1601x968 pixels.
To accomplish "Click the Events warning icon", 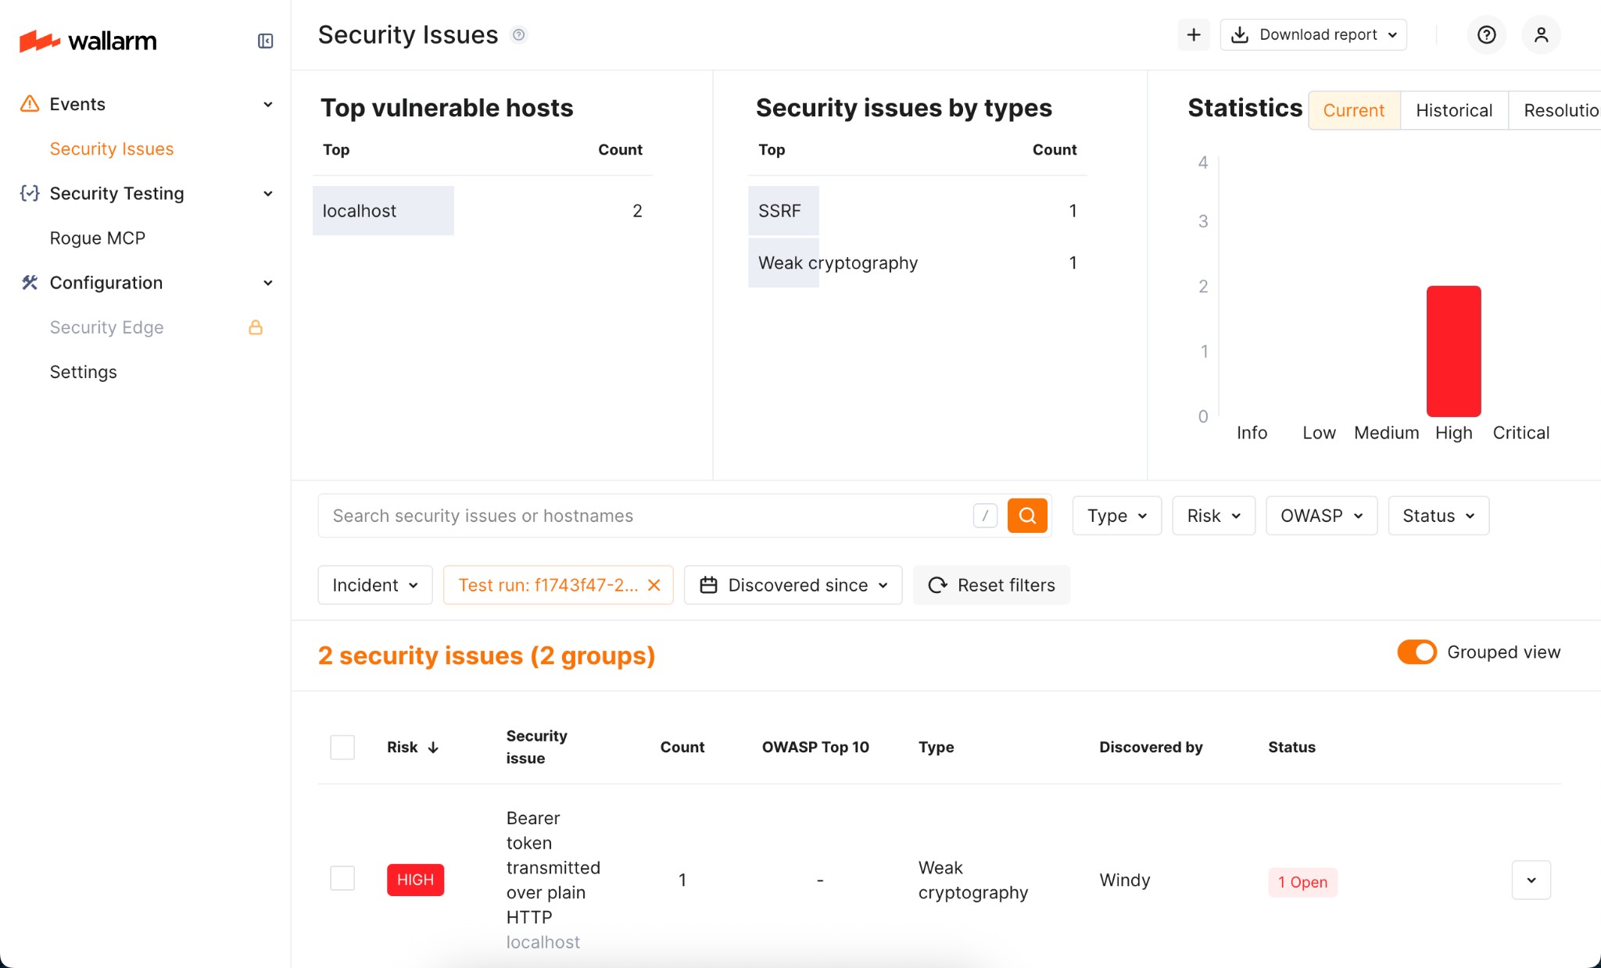I will coord(29,103).
